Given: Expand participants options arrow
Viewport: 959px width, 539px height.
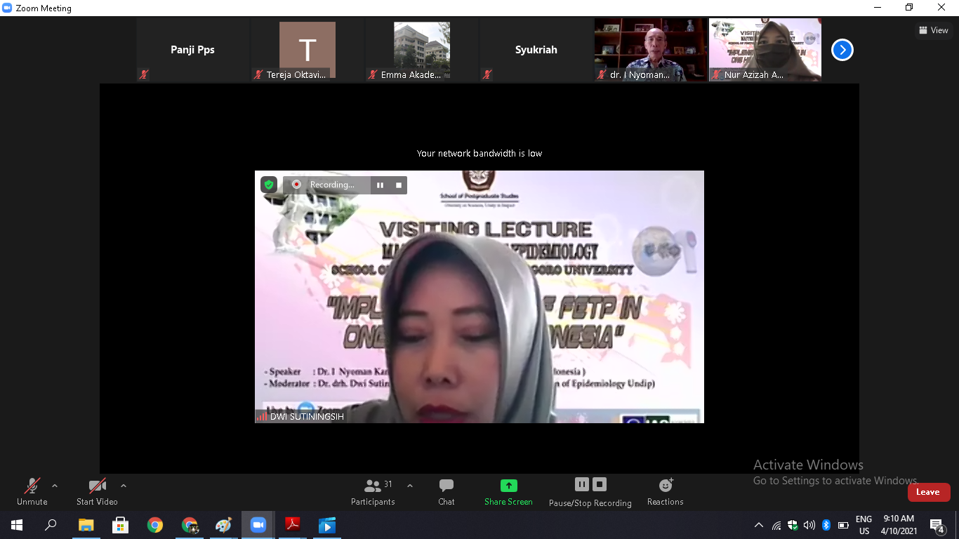Looking at the screenshot, I should tap(410, 486).
